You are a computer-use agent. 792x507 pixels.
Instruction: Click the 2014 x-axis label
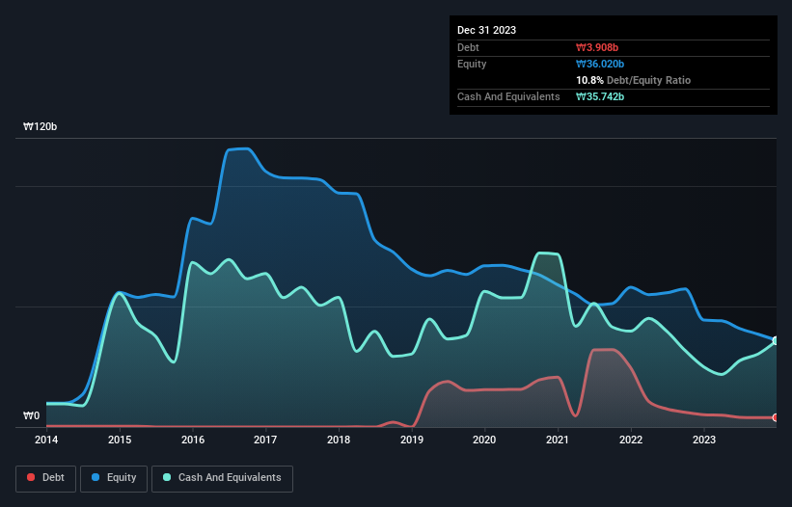[x=46, y=440]
